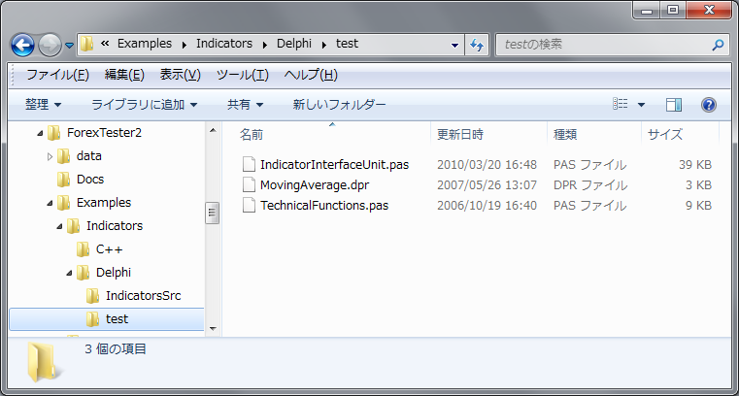Image resolution: width=739 pixels, height=396 pixels.
Task: Open the ファイル(F) menu
Action: point(57,75)
